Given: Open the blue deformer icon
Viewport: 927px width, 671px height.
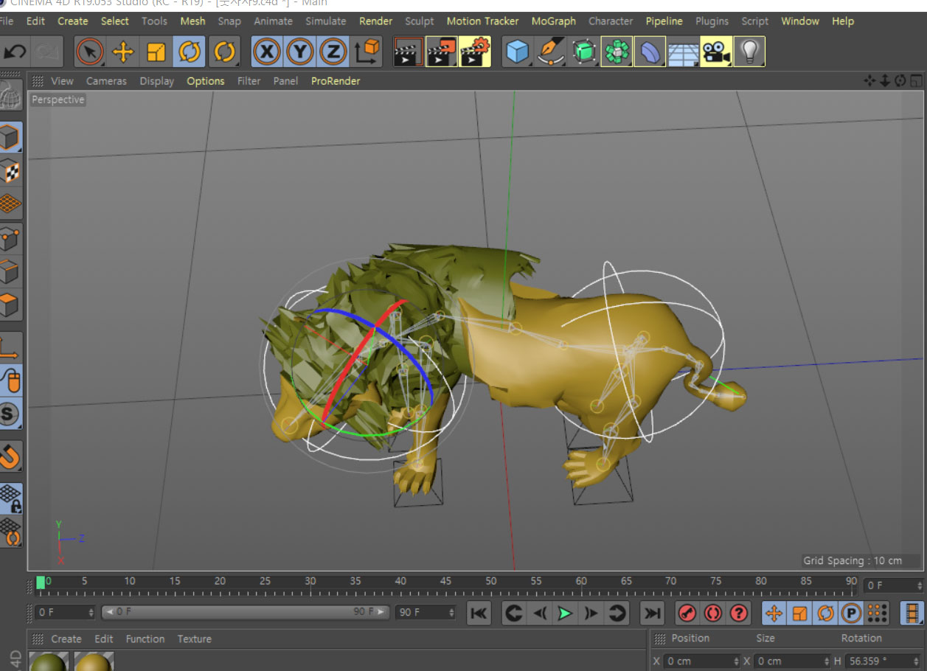Looking at the screenshot, I should (650, 52).
